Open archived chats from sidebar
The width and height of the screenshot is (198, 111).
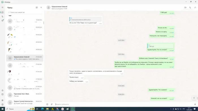click(x=2, y=94)
